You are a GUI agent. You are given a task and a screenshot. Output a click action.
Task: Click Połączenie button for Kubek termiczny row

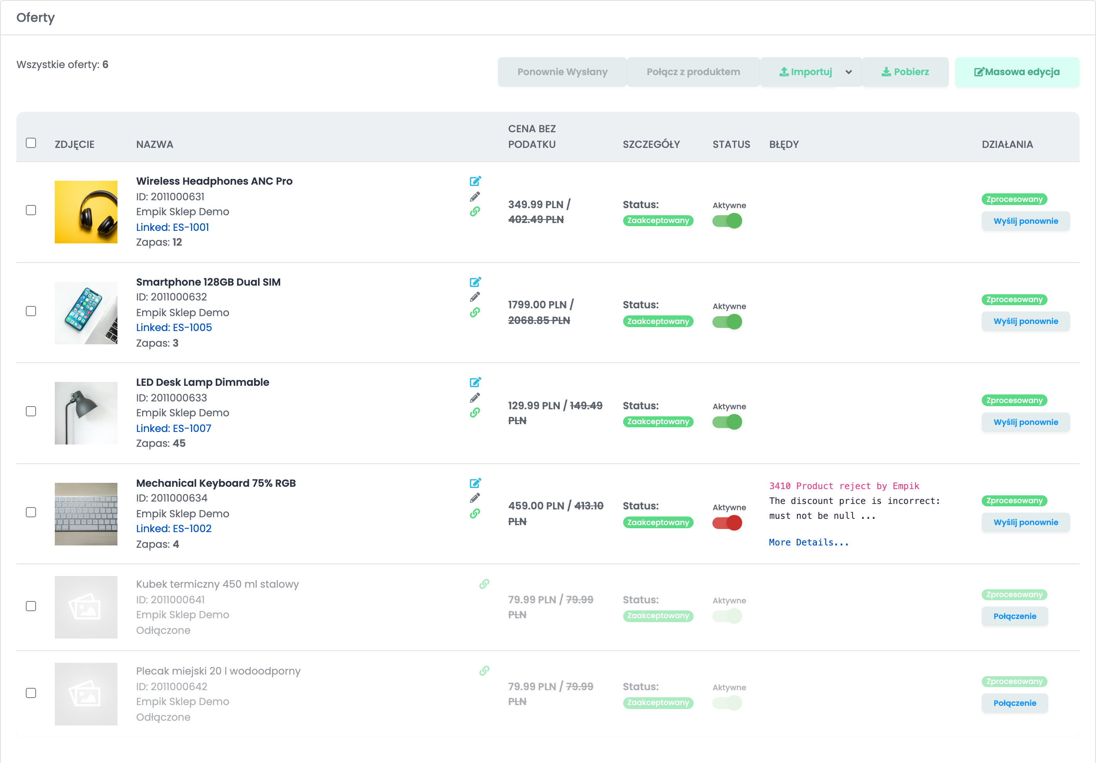pyautogui.click(x=1014, y=616)
